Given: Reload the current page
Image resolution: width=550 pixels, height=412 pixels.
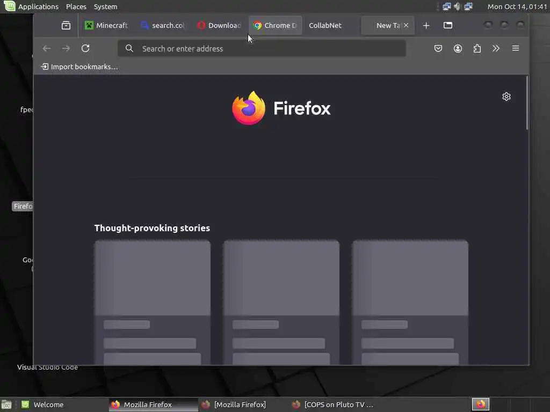Looking at the screenshot, I should pyautogui.click(x=85, y=48).
